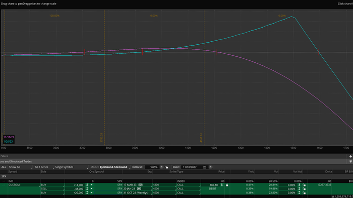Toggle the checkmark on the IND row
The width and height of the screenshot is (353, 198).
pyautogui.click(x=4, y=181)
